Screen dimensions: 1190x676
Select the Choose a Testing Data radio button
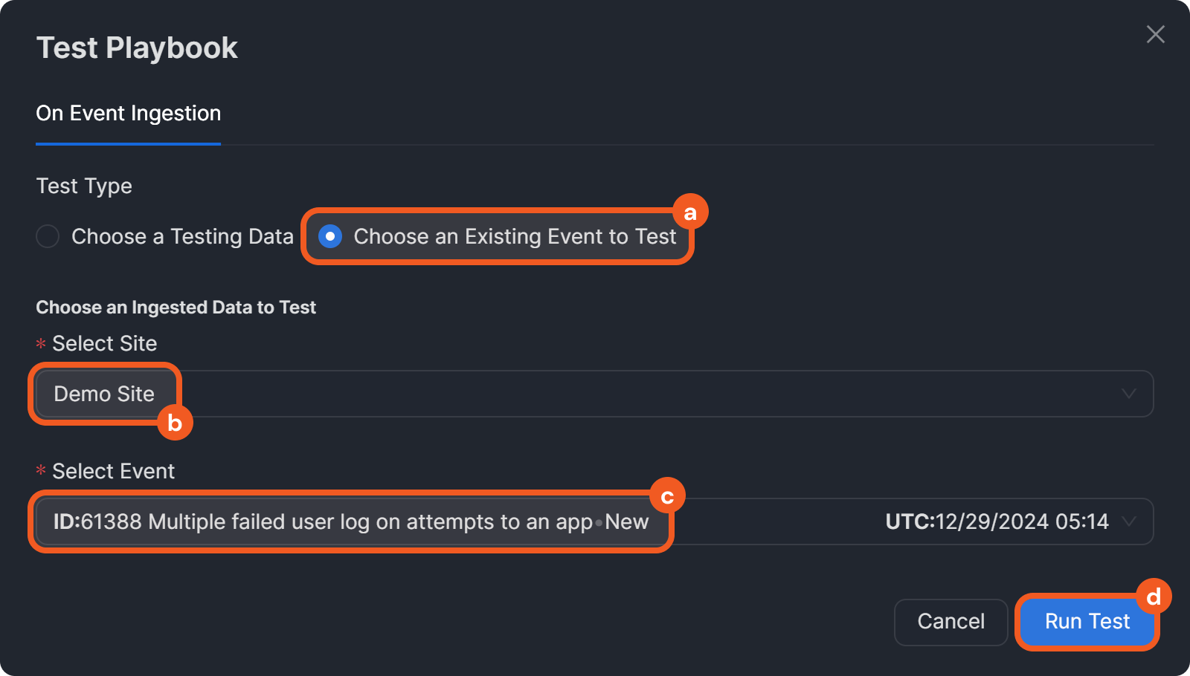(x=48, y=236)
